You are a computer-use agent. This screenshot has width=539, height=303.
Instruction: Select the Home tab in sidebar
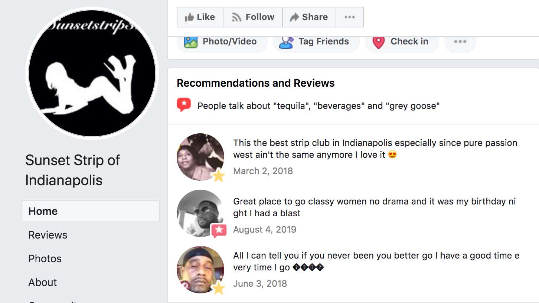pyautogui.click(x=91, y=211)
